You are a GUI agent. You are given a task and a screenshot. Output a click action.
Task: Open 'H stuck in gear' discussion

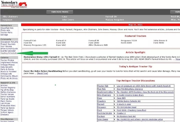coord(124,104)
